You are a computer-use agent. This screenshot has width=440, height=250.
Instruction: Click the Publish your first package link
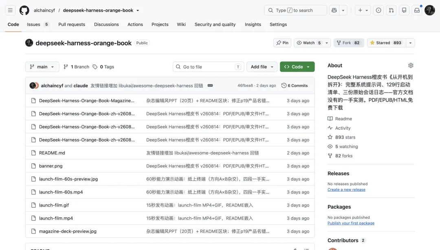click(351, 223)
